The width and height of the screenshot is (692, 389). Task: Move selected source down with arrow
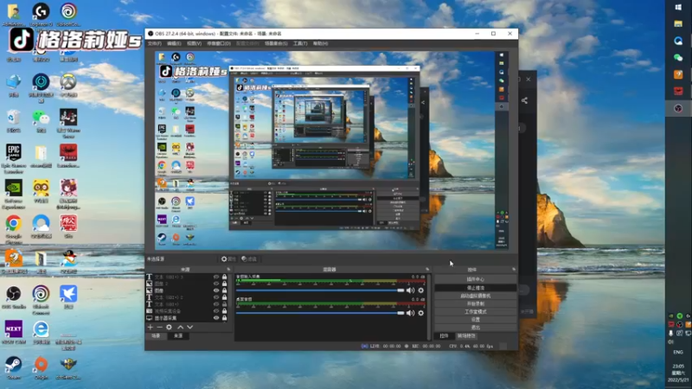[189, 328]
